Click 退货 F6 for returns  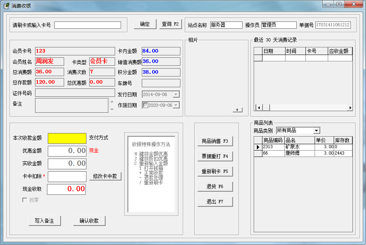pos(215,186)
